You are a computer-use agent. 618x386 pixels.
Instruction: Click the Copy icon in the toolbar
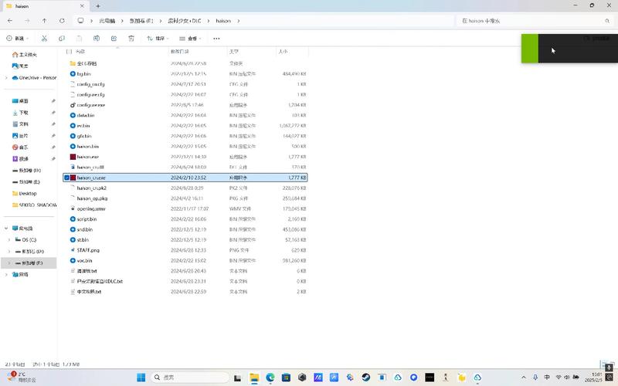point(62,38)
